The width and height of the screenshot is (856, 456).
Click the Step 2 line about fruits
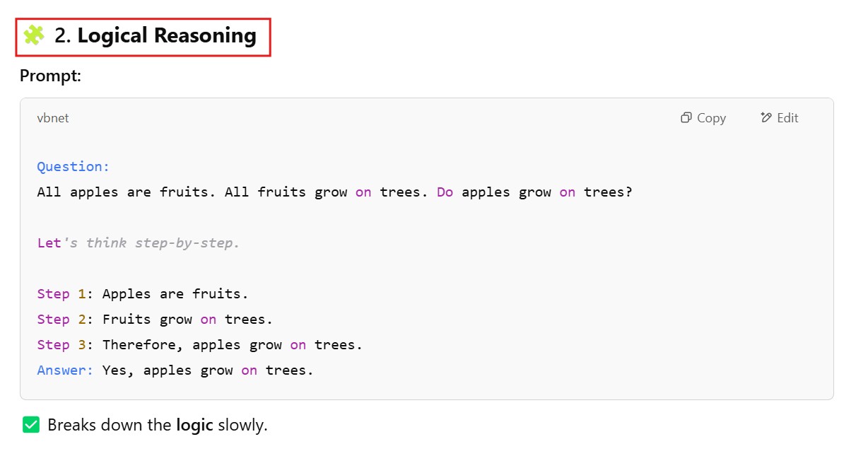tap(155, 320)
